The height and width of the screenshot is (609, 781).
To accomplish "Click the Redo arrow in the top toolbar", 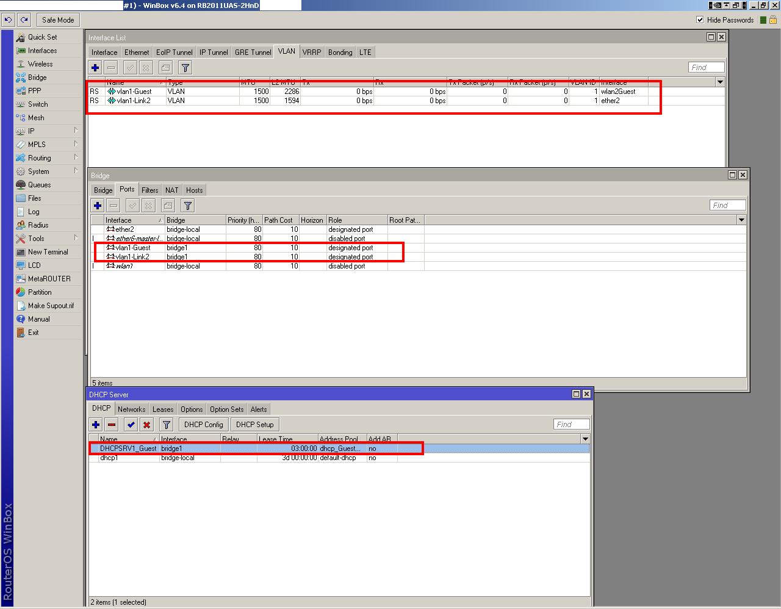I will (24, 20).
